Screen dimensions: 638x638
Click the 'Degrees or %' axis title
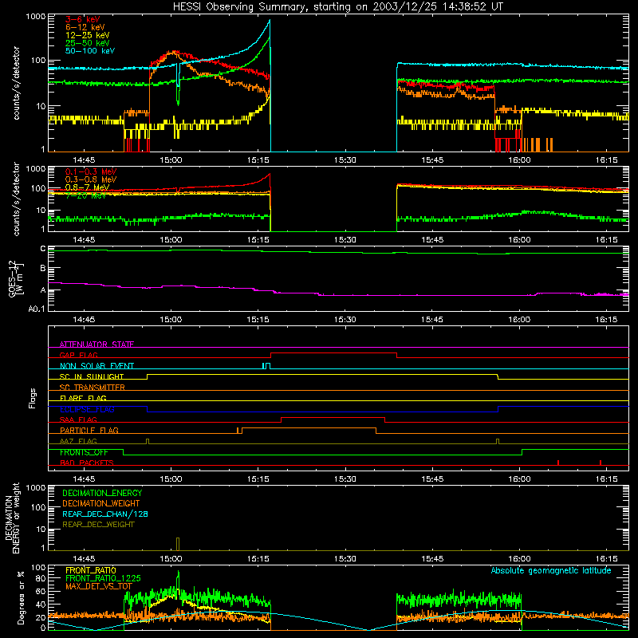coord(21,597)
